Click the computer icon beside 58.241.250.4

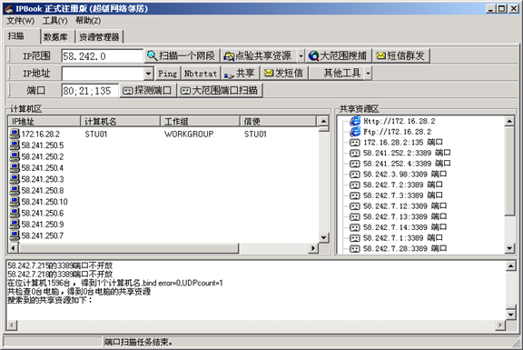pyautogui.click(x=15, y=167)
